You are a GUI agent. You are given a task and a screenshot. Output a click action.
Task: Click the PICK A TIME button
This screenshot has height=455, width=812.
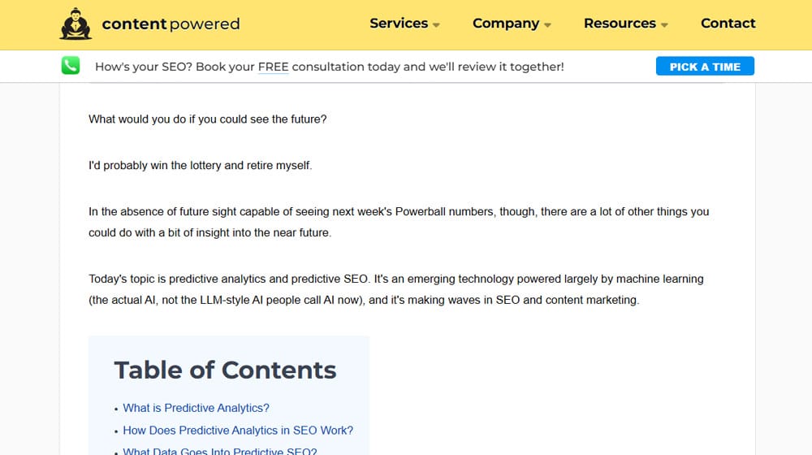[x=705, y=67]
